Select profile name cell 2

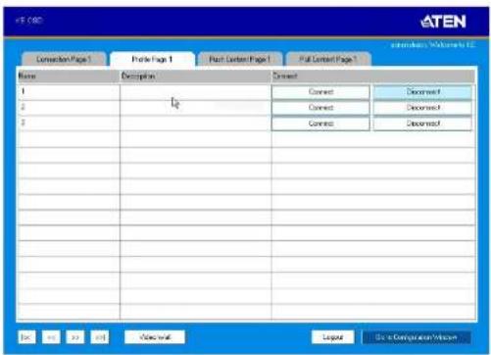69,107
